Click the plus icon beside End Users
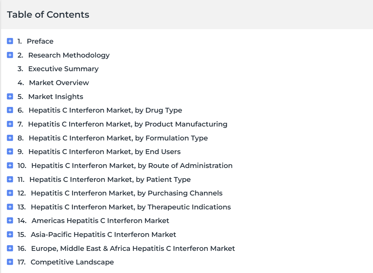 (10, 152)
